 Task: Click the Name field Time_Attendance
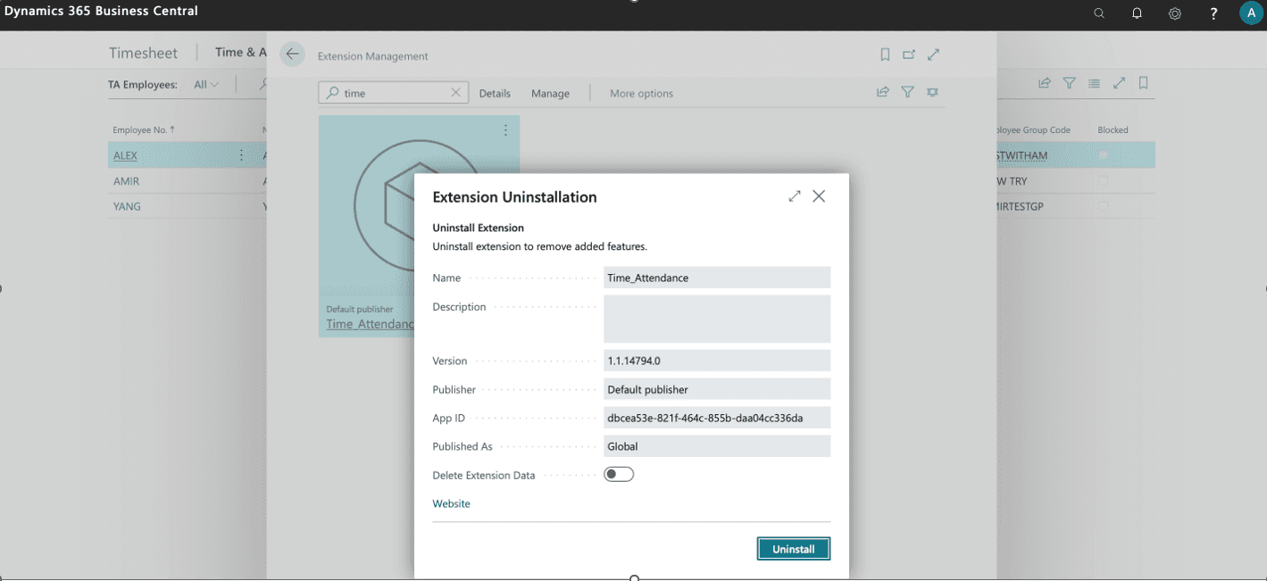[717, 278]
